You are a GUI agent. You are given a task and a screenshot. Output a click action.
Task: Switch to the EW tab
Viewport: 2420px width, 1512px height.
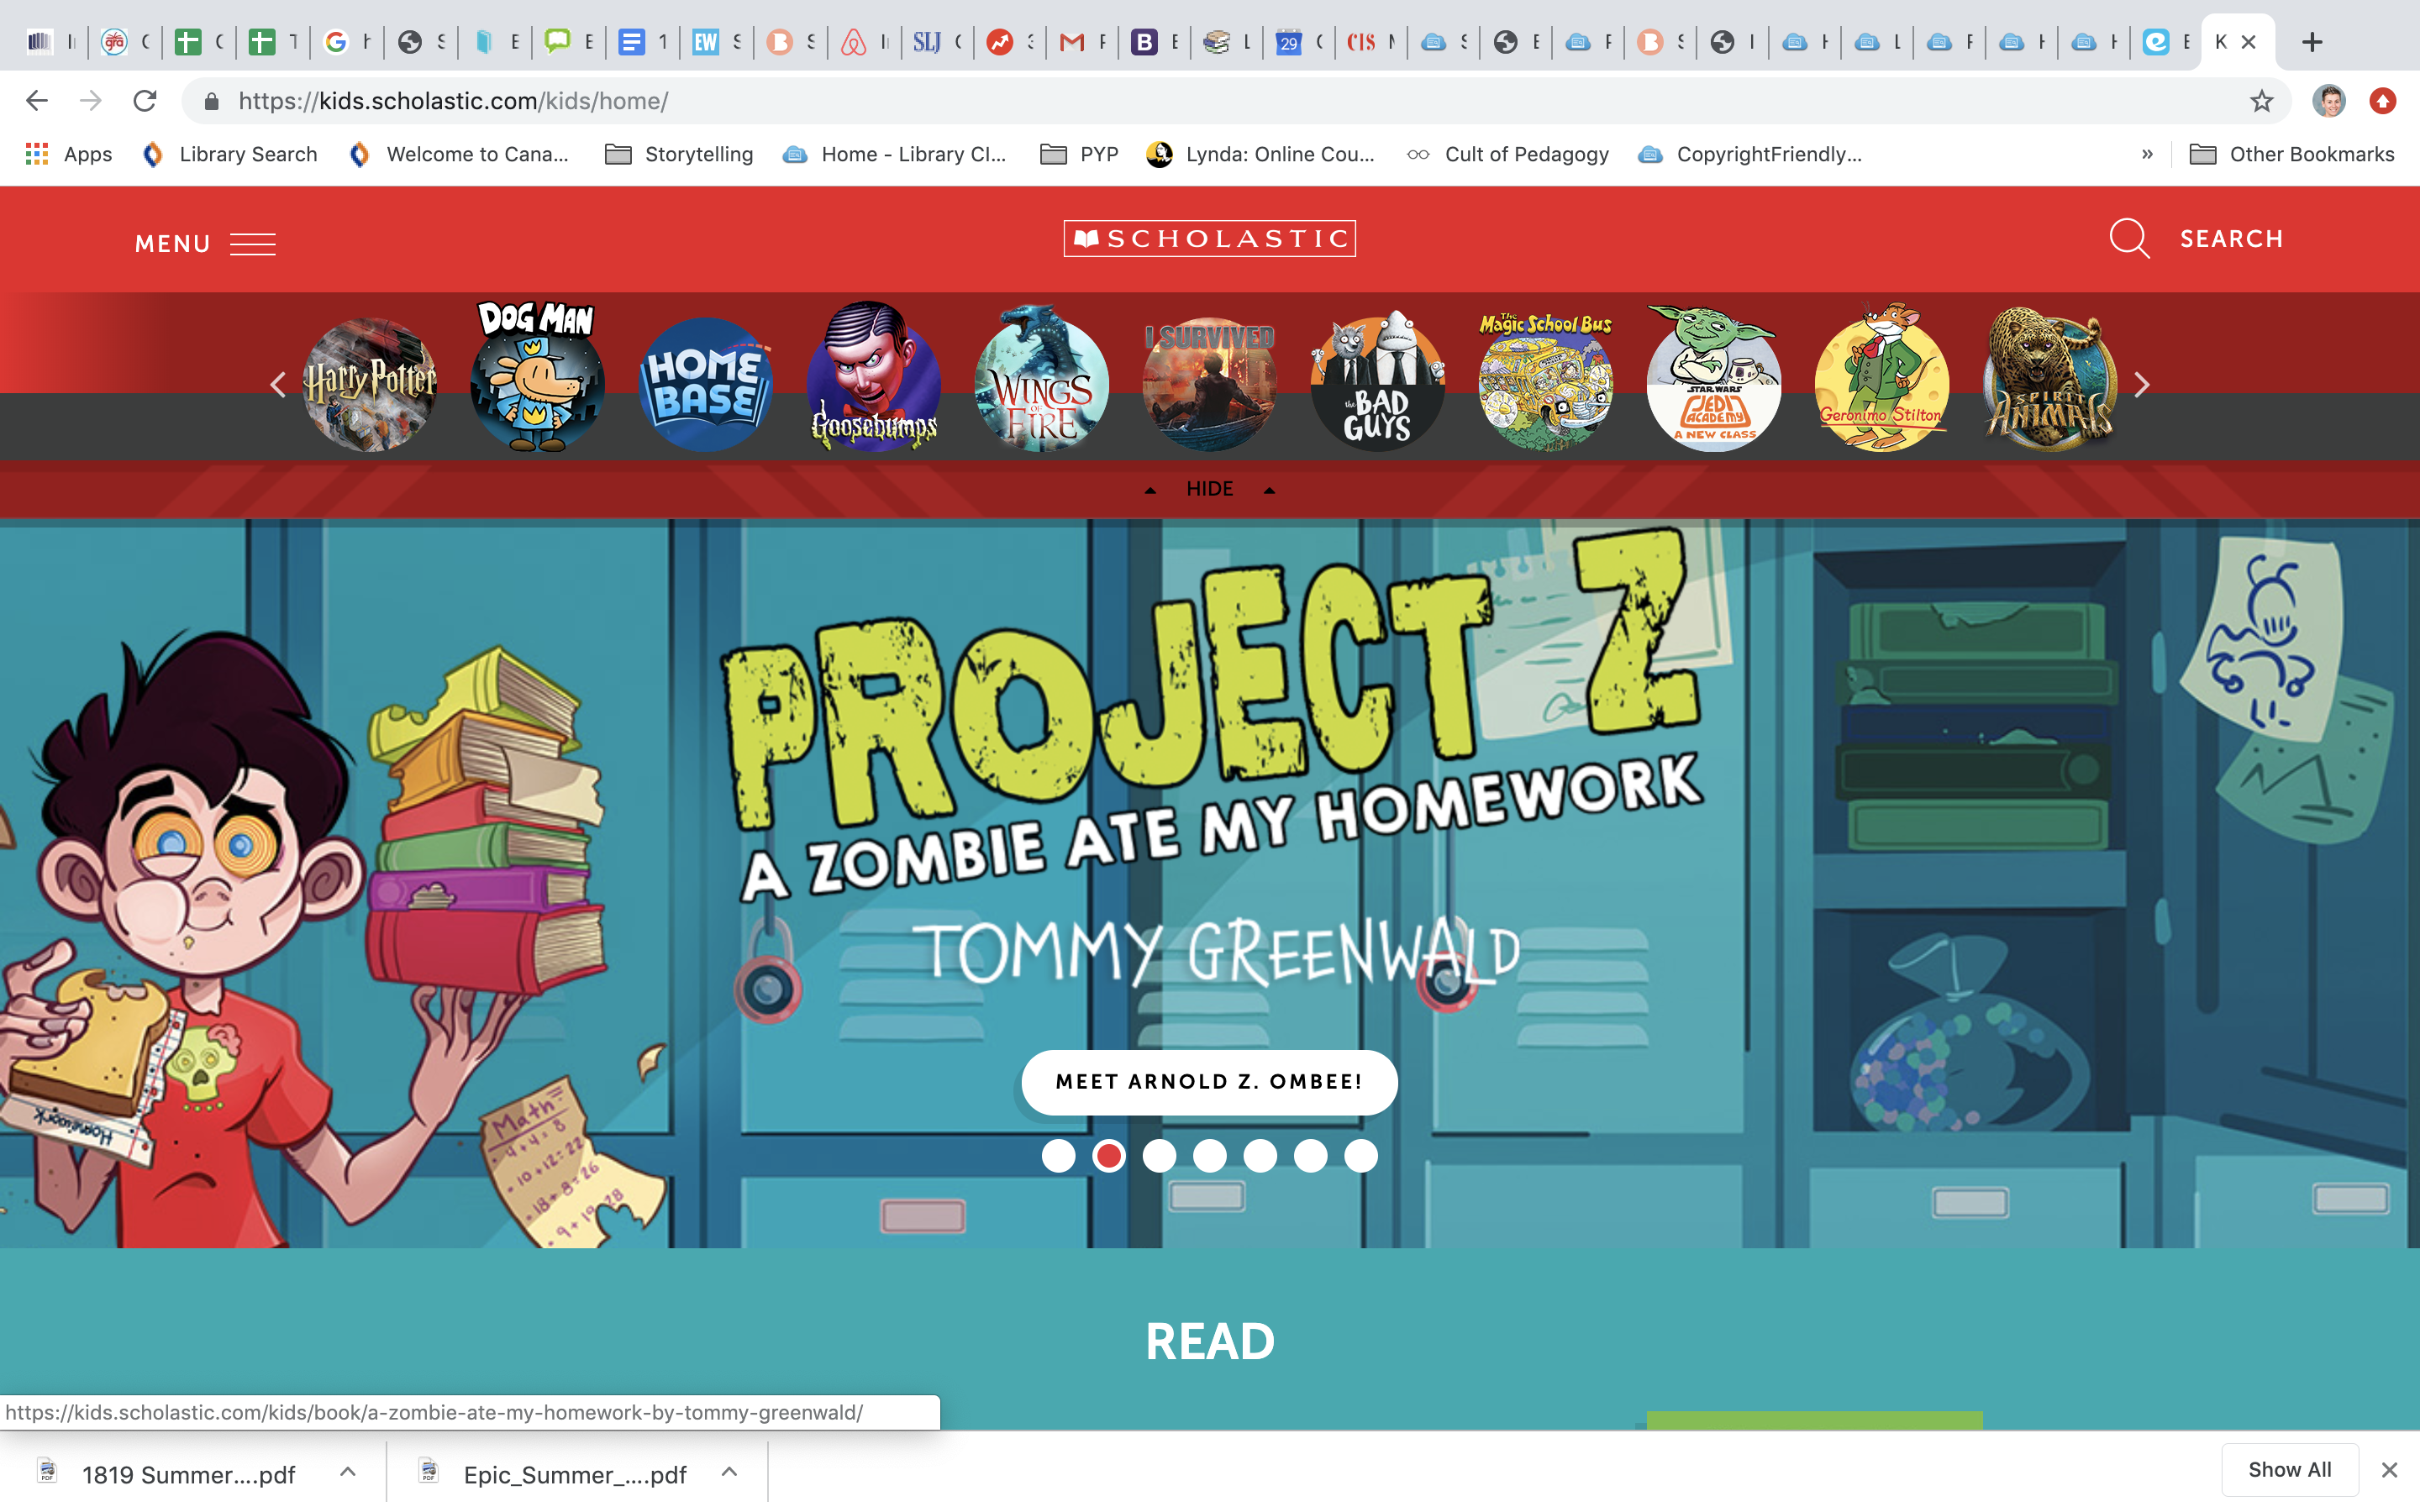(x=718, y=42)
